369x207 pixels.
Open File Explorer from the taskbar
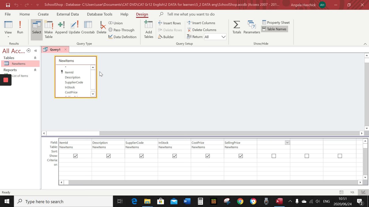pyautogui.click(x=147, y=202)
